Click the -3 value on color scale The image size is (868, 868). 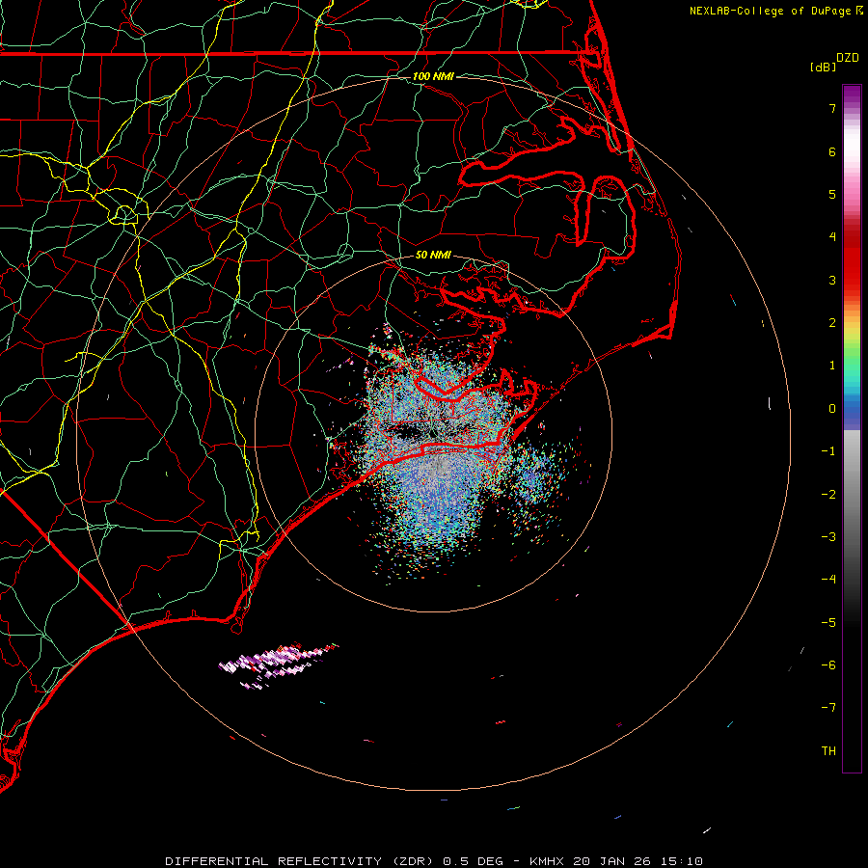pos(828,537)
